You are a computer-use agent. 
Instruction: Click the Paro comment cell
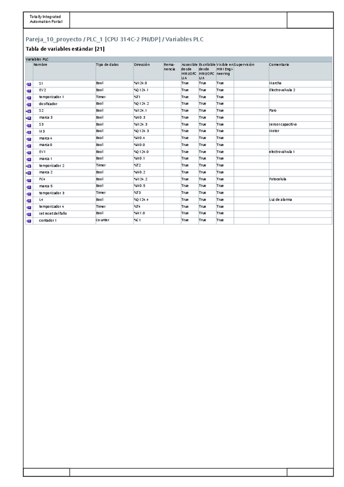[300, 111]
